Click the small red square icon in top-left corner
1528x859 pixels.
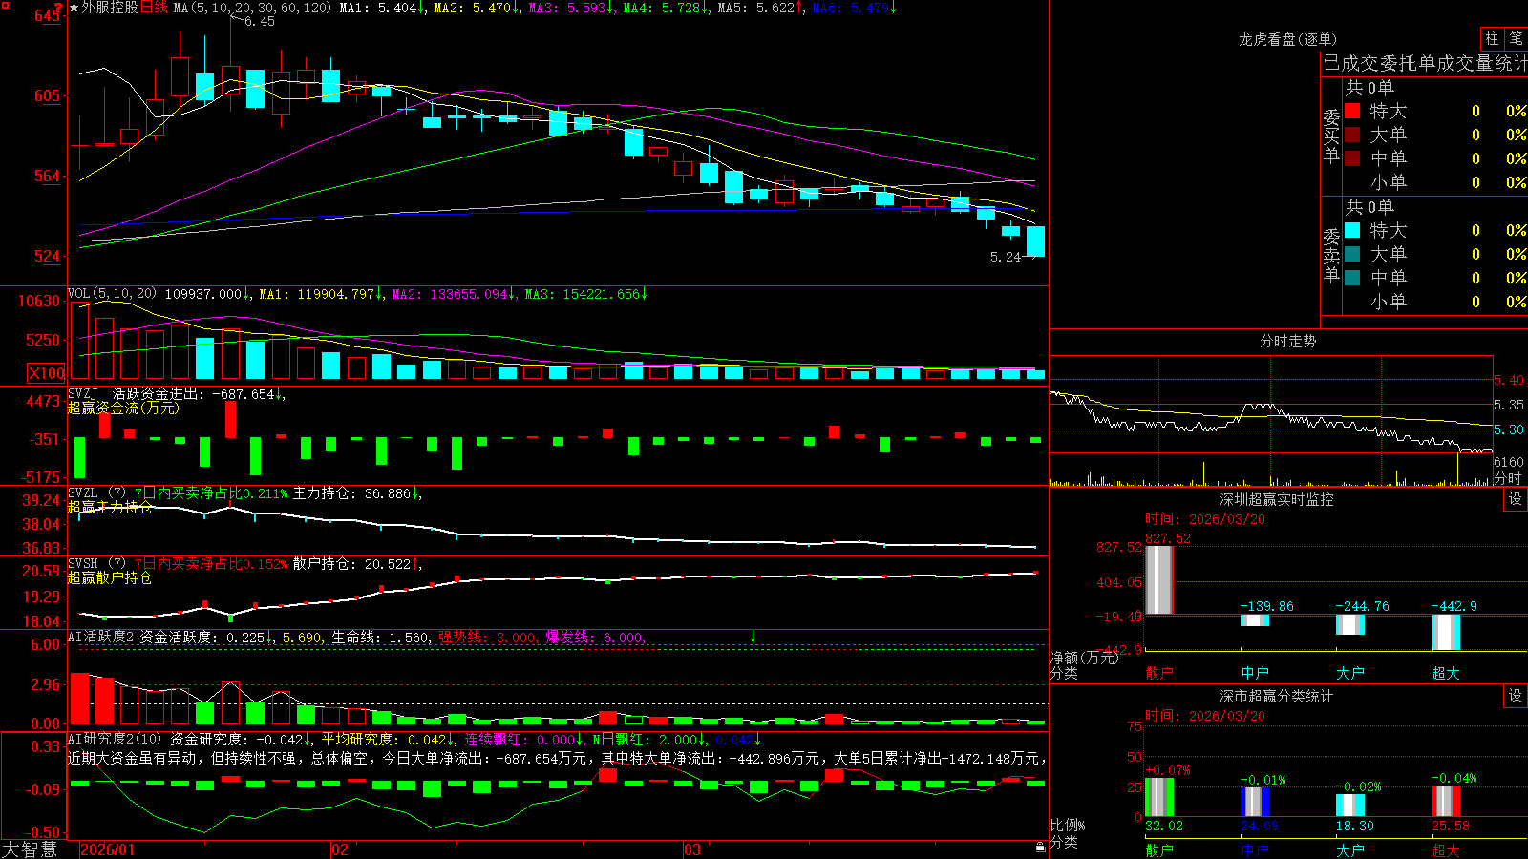click(x=6, y=6)
